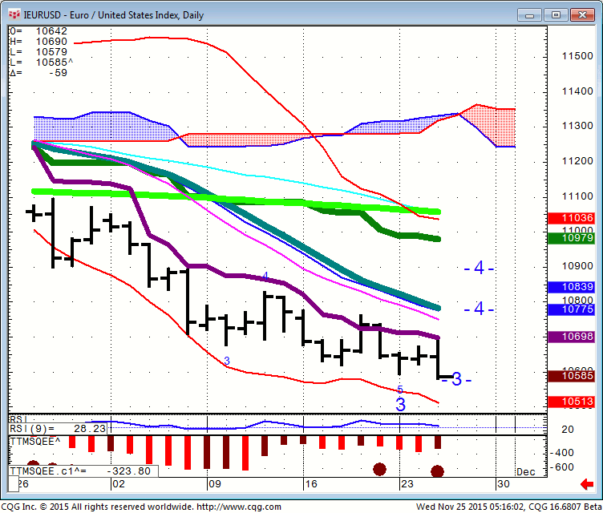Viewport: 603px width, 513px height.
Task: Click the lower blue -4- projection label
Action: click(x=479, y=309)
